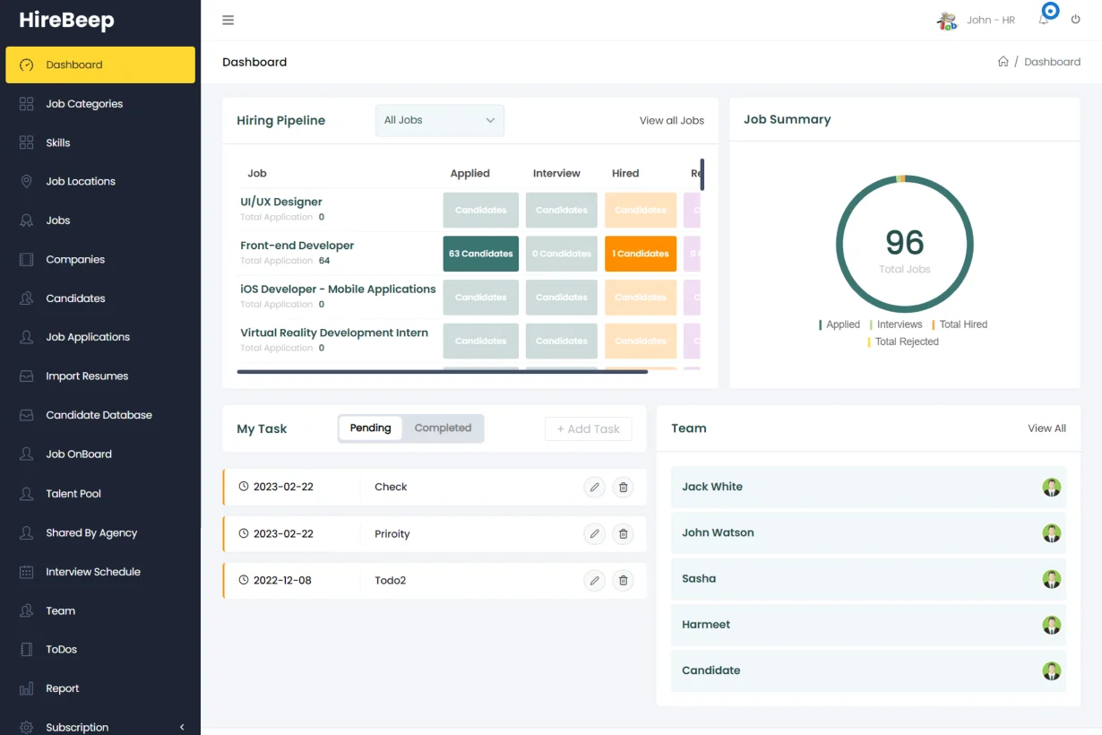Click the power logout icon
Image resolution: width=1102 pixels, height=735 pixels.
[x=1076, y=20]
